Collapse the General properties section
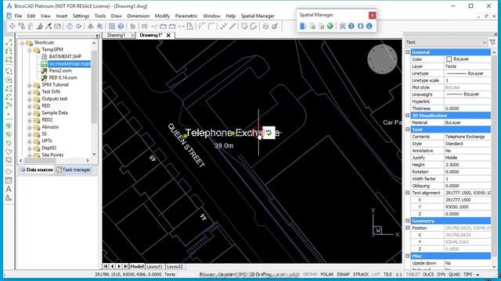 (407, 52)
